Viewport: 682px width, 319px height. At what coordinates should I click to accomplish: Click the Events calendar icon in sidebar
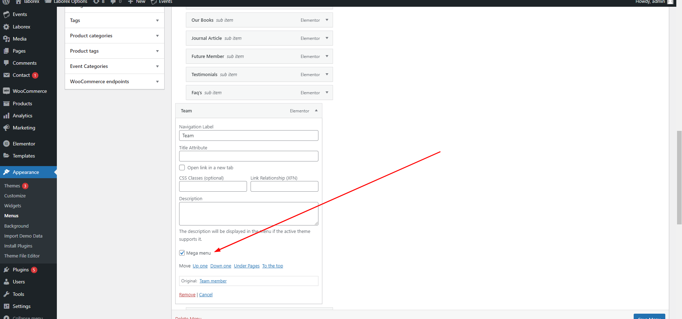(6, 15)
